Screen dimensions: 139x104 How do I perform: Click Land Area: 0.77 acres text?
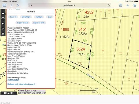coord(16,56)
